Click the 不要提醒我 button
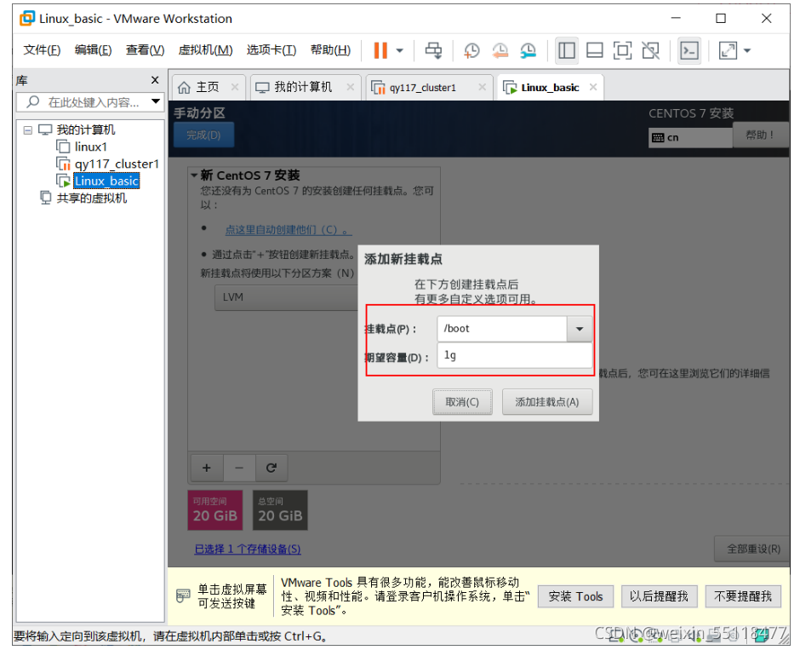 pos(743,596)
